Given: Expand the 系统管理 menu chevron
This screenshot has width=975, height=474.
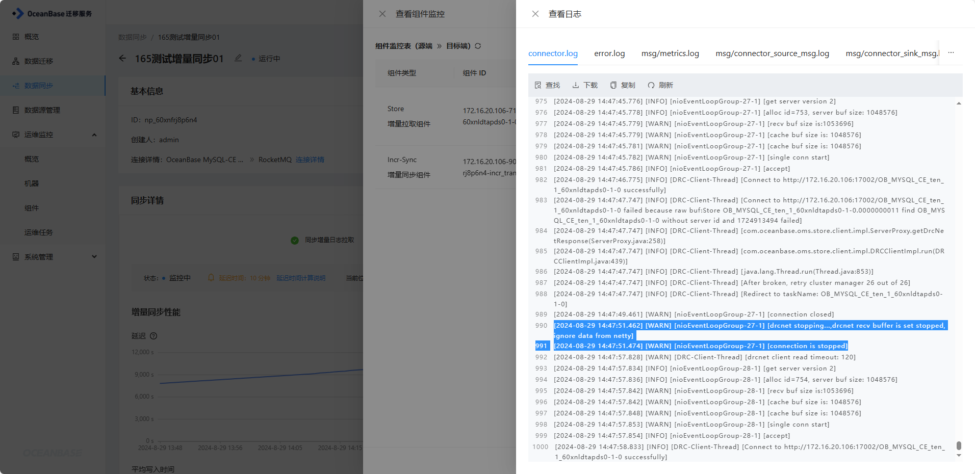Looking at the screenshot, I should 94,257.
